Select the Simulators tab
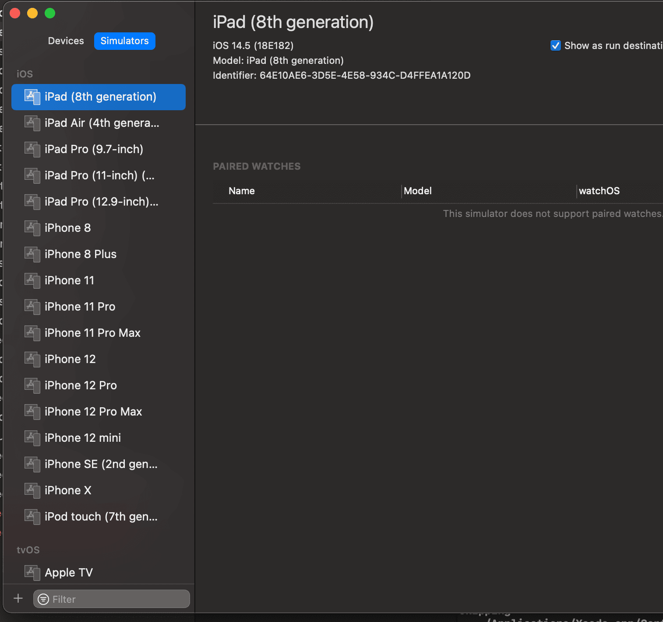Screen dimensions: 663x622 (x=124, y=41)
